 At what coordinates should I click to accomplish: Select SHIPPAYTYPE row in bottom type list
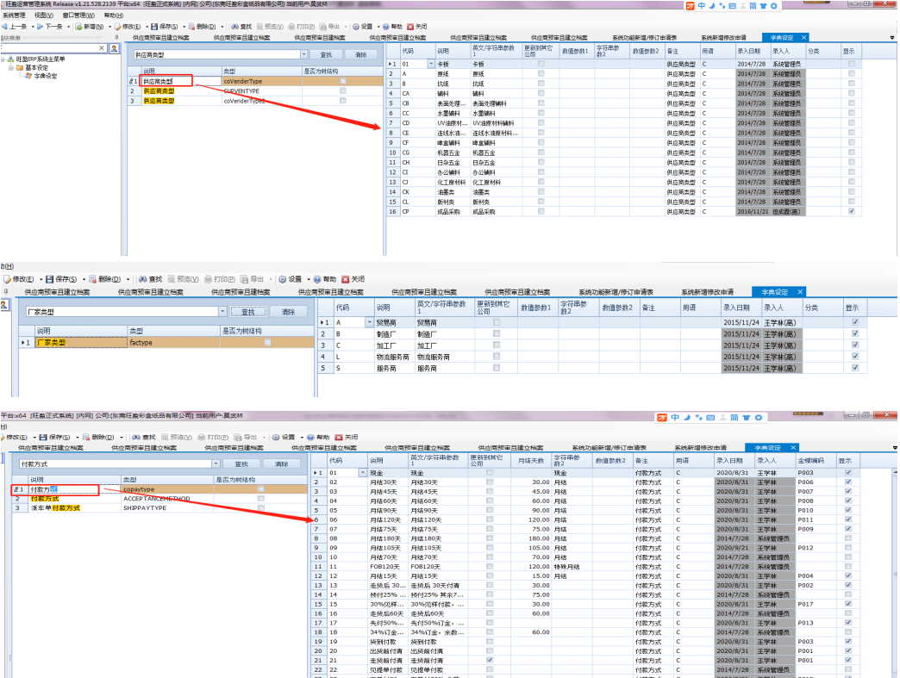[x=159, y=507]
